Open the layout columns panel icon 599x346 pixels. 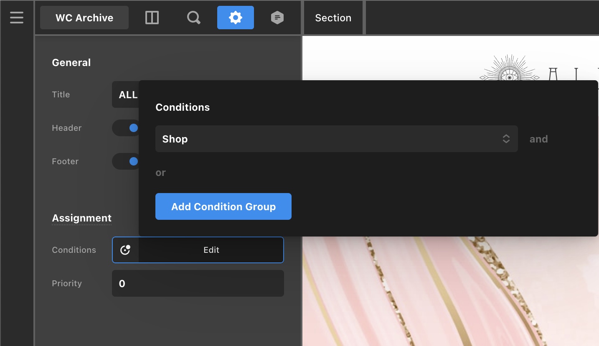point(152,18)
